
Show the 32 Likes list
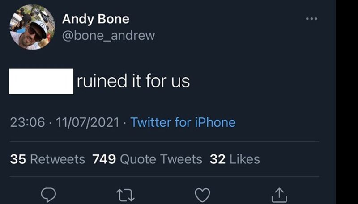click(234, 159)
